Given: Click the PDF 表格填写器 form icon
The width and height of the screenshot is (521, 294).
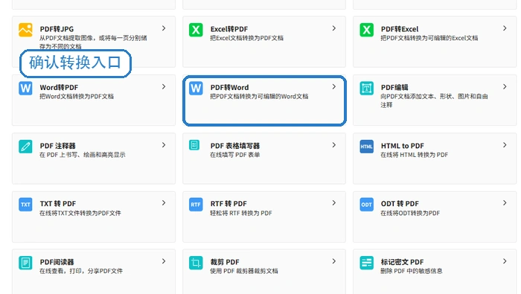Looking at the screenshot, I should 194,145.
